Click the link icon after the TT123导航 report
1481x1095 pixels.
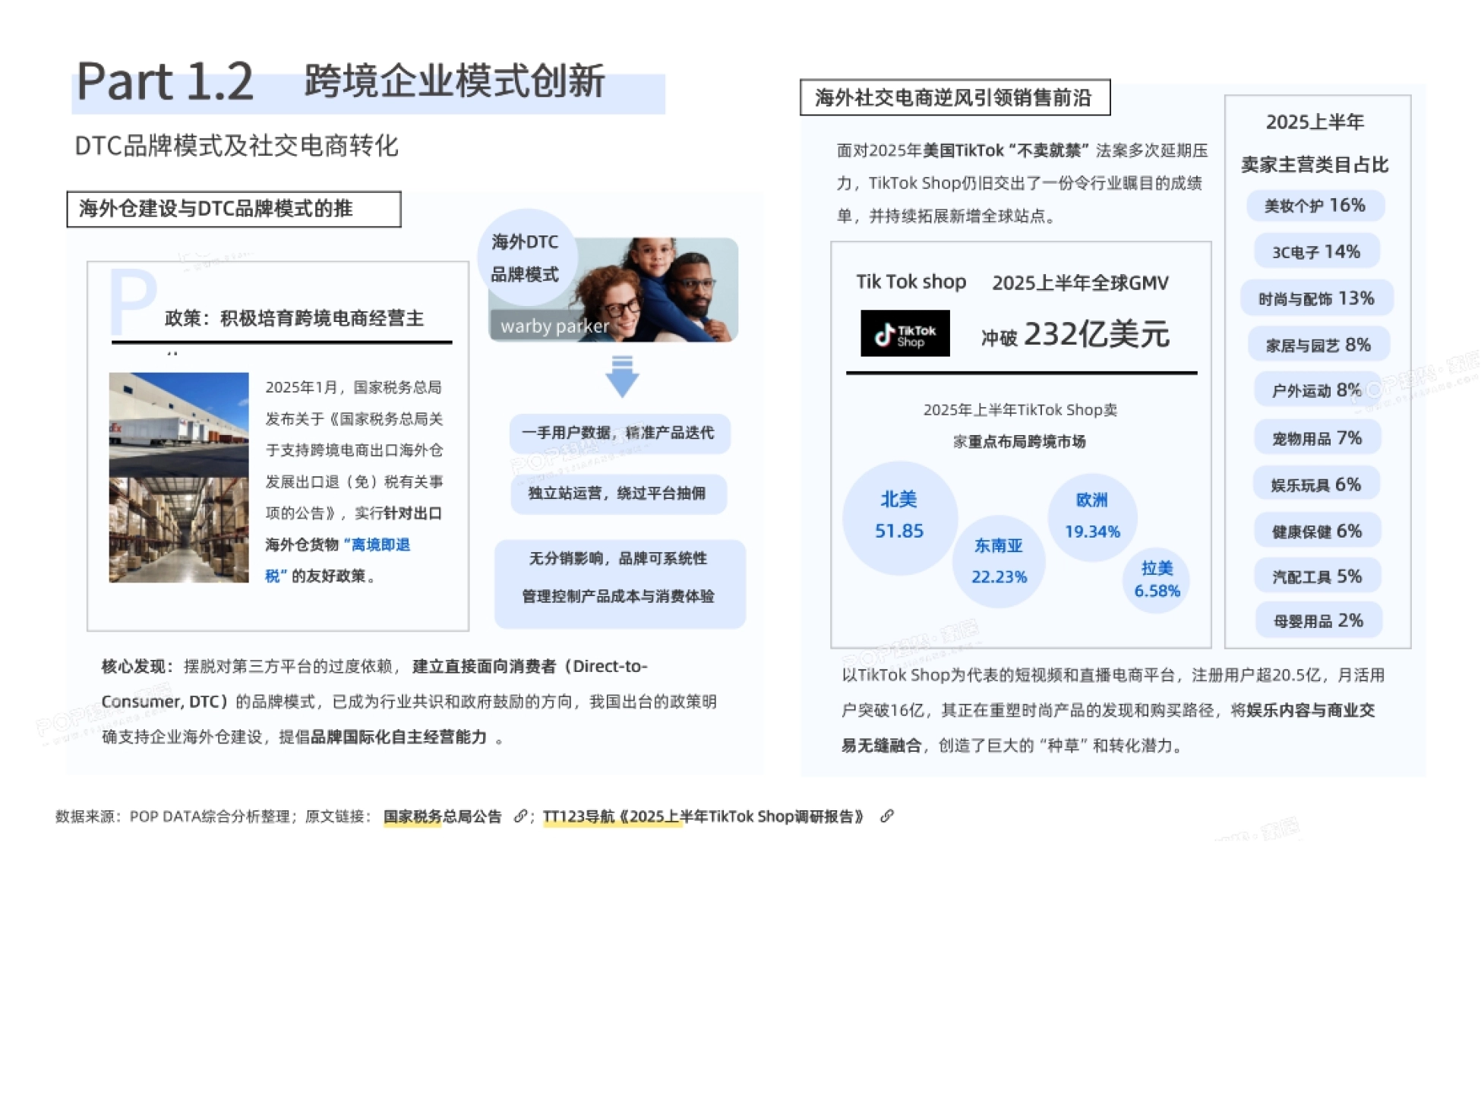(x=886, y=816)
